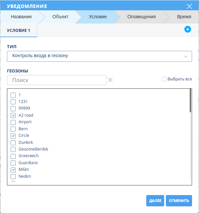This screenshot has height=213, width=199.
Task: Add a new condition with plus icon
Action: [187, 30]
